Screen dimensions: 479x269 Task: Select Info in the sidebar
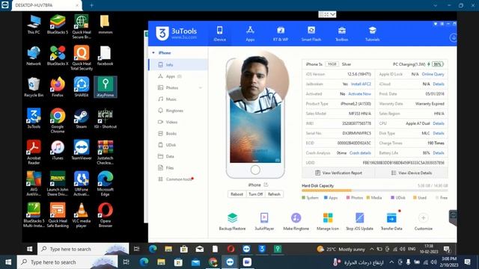[x=178, y=65]
